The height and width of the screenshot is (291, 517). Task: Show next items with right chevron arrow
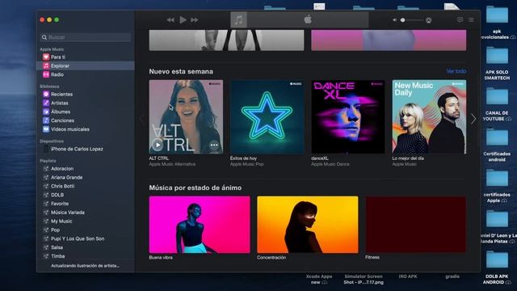point(473,119)
